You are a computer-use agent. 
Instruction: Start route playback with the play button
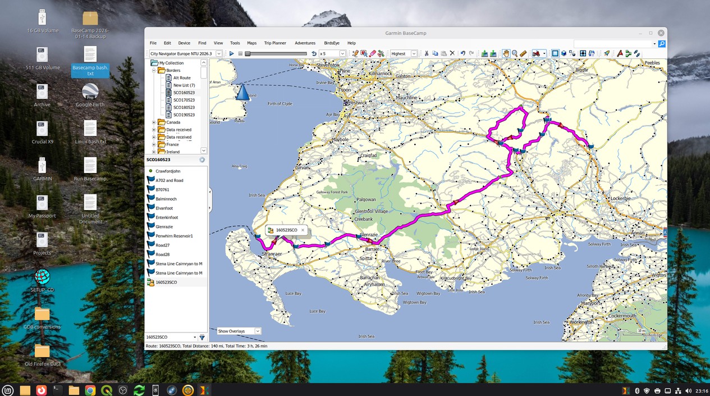(231, 53)
